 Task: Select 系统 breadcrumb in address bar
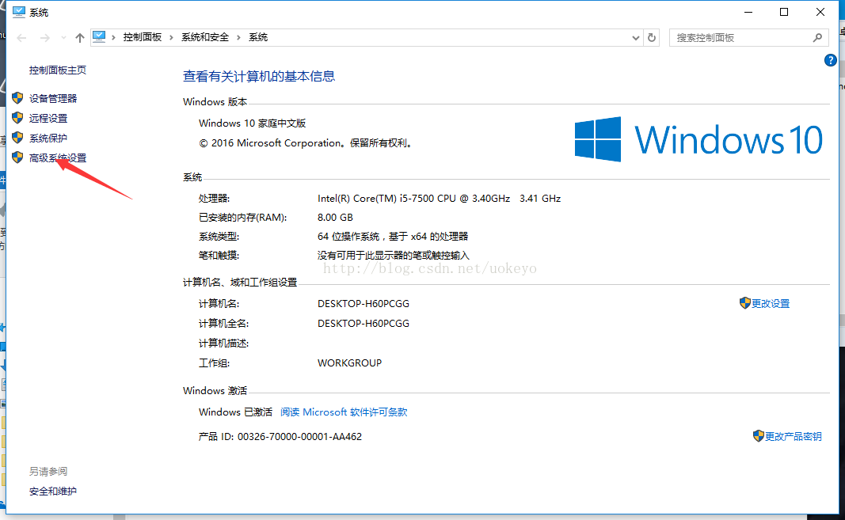pyautogui.click(x=258, y=37)
